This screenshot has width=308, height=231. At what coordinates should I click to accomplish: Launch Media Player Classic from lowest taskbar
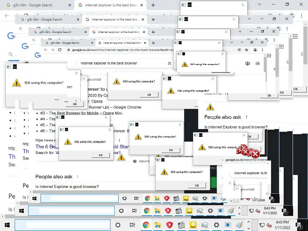[x=181, y=225]
